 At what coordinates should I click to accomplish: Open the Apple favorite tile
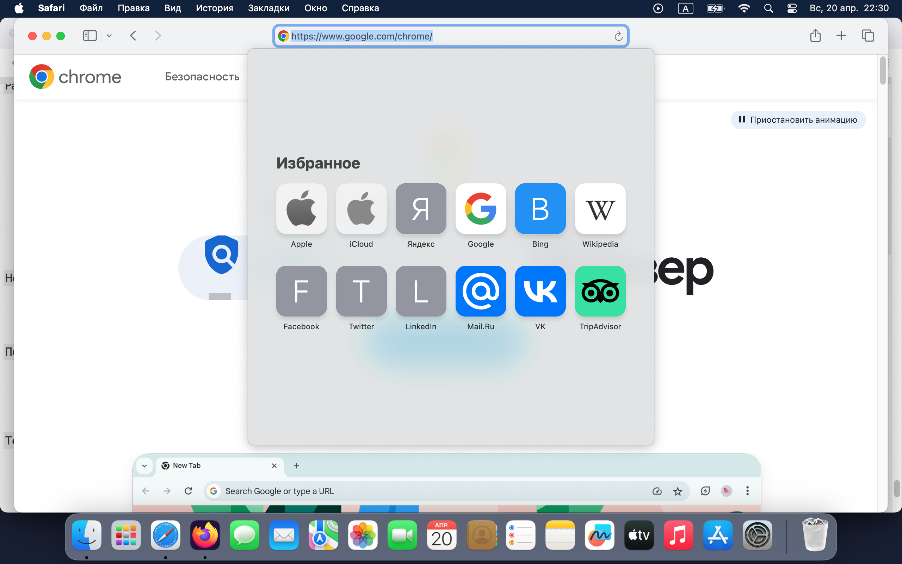point(301,209)
